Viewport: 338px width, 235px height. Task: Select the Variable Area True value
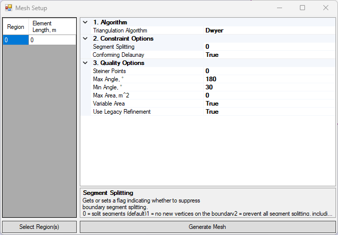point(269,104)
